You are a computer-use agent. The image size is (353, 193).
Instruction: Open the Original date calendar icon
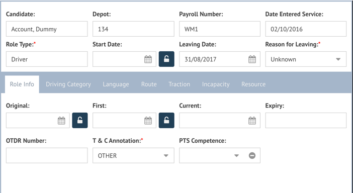tap(61, 121)
